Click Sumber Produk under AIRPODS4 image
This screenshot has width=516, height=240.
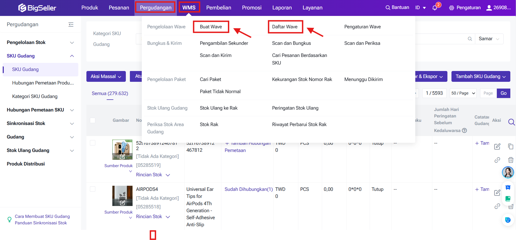[x=119, y=212]
